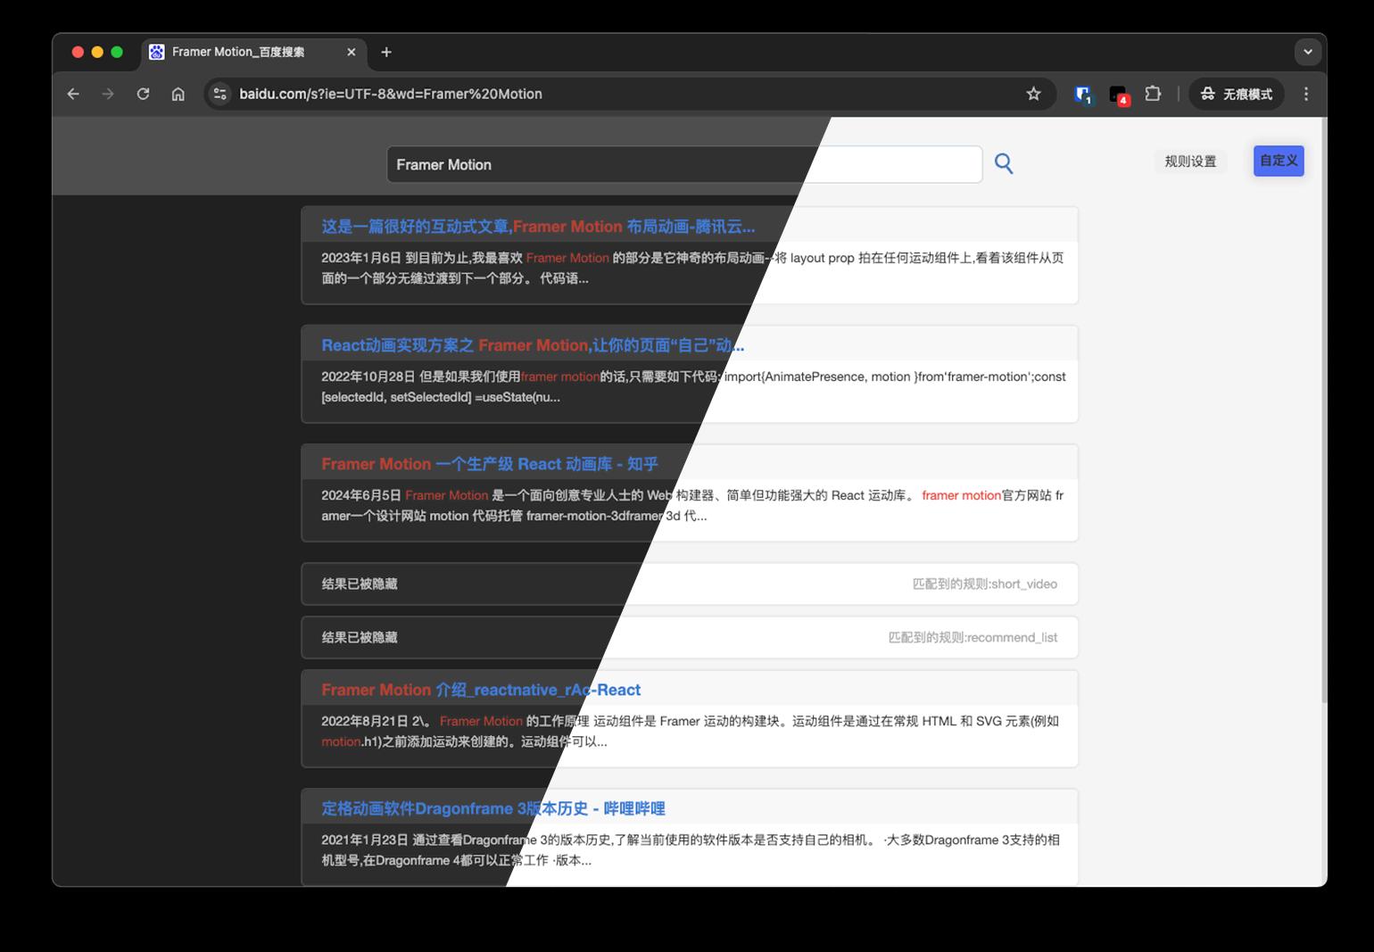The width and height of the screenshot is (1374, 952).
Task: Open result Framer Motion 介绍_reactnative
Action: click(x=481, y=690)
